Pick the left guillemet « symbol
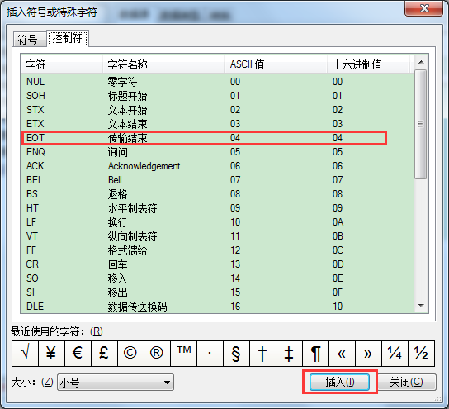This screenshot has width=449, height=409. 342,354
